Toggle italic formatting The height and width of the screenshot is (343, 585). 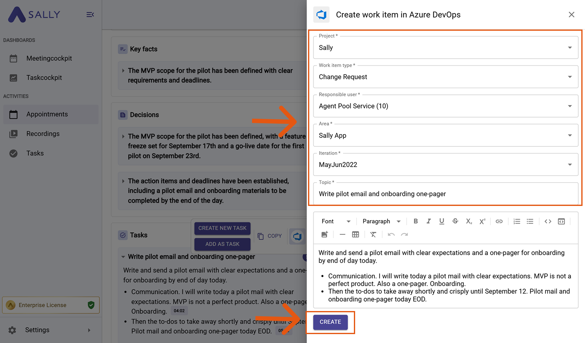pyautogui.click(x=428, y=221)
